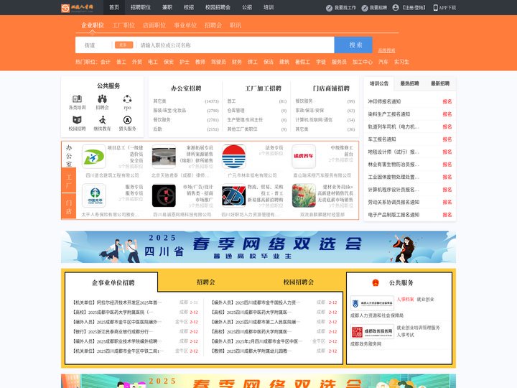This screenshot has height=388, width=517.
Task: Open 招聘职位 in the top navigation
Action: tap(141, 7)
